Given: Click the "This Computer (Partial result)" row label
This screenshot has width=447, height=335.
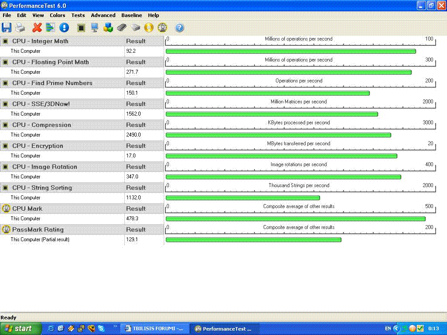Looking at the screenshot, I should [40, 239].
